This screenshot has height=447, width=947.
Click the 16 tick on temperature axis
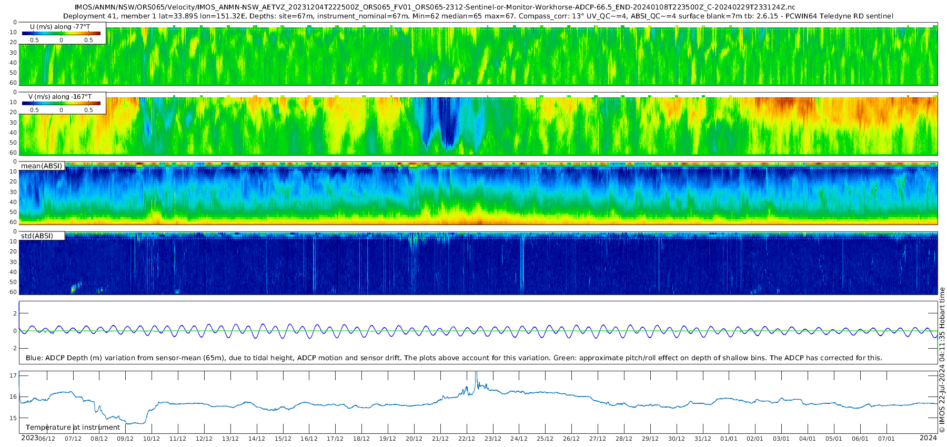point(13,397)
